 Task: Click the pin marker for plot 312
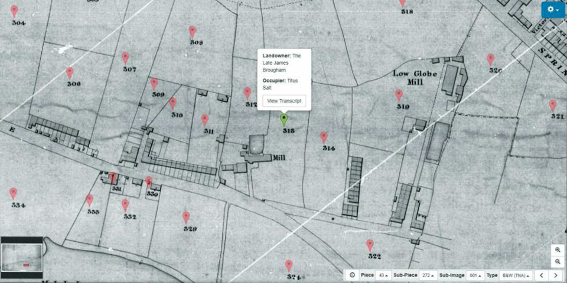tap(247, 93)
